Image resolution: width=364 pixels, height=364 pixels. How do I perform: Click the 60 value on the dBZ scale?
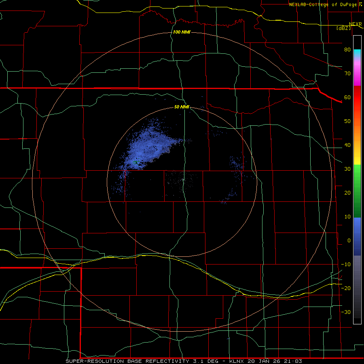coord(347,97)
